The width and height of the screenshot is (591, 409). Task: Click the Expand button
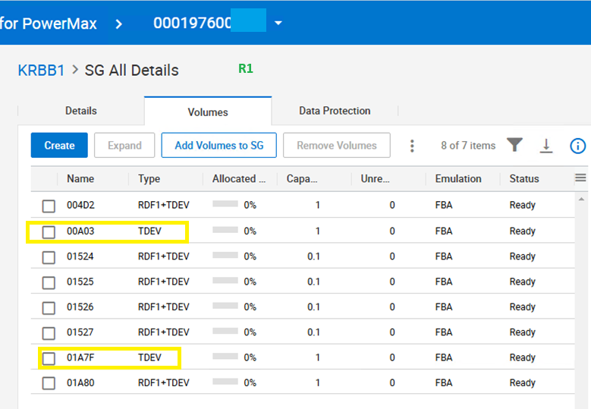coord(124,146)
